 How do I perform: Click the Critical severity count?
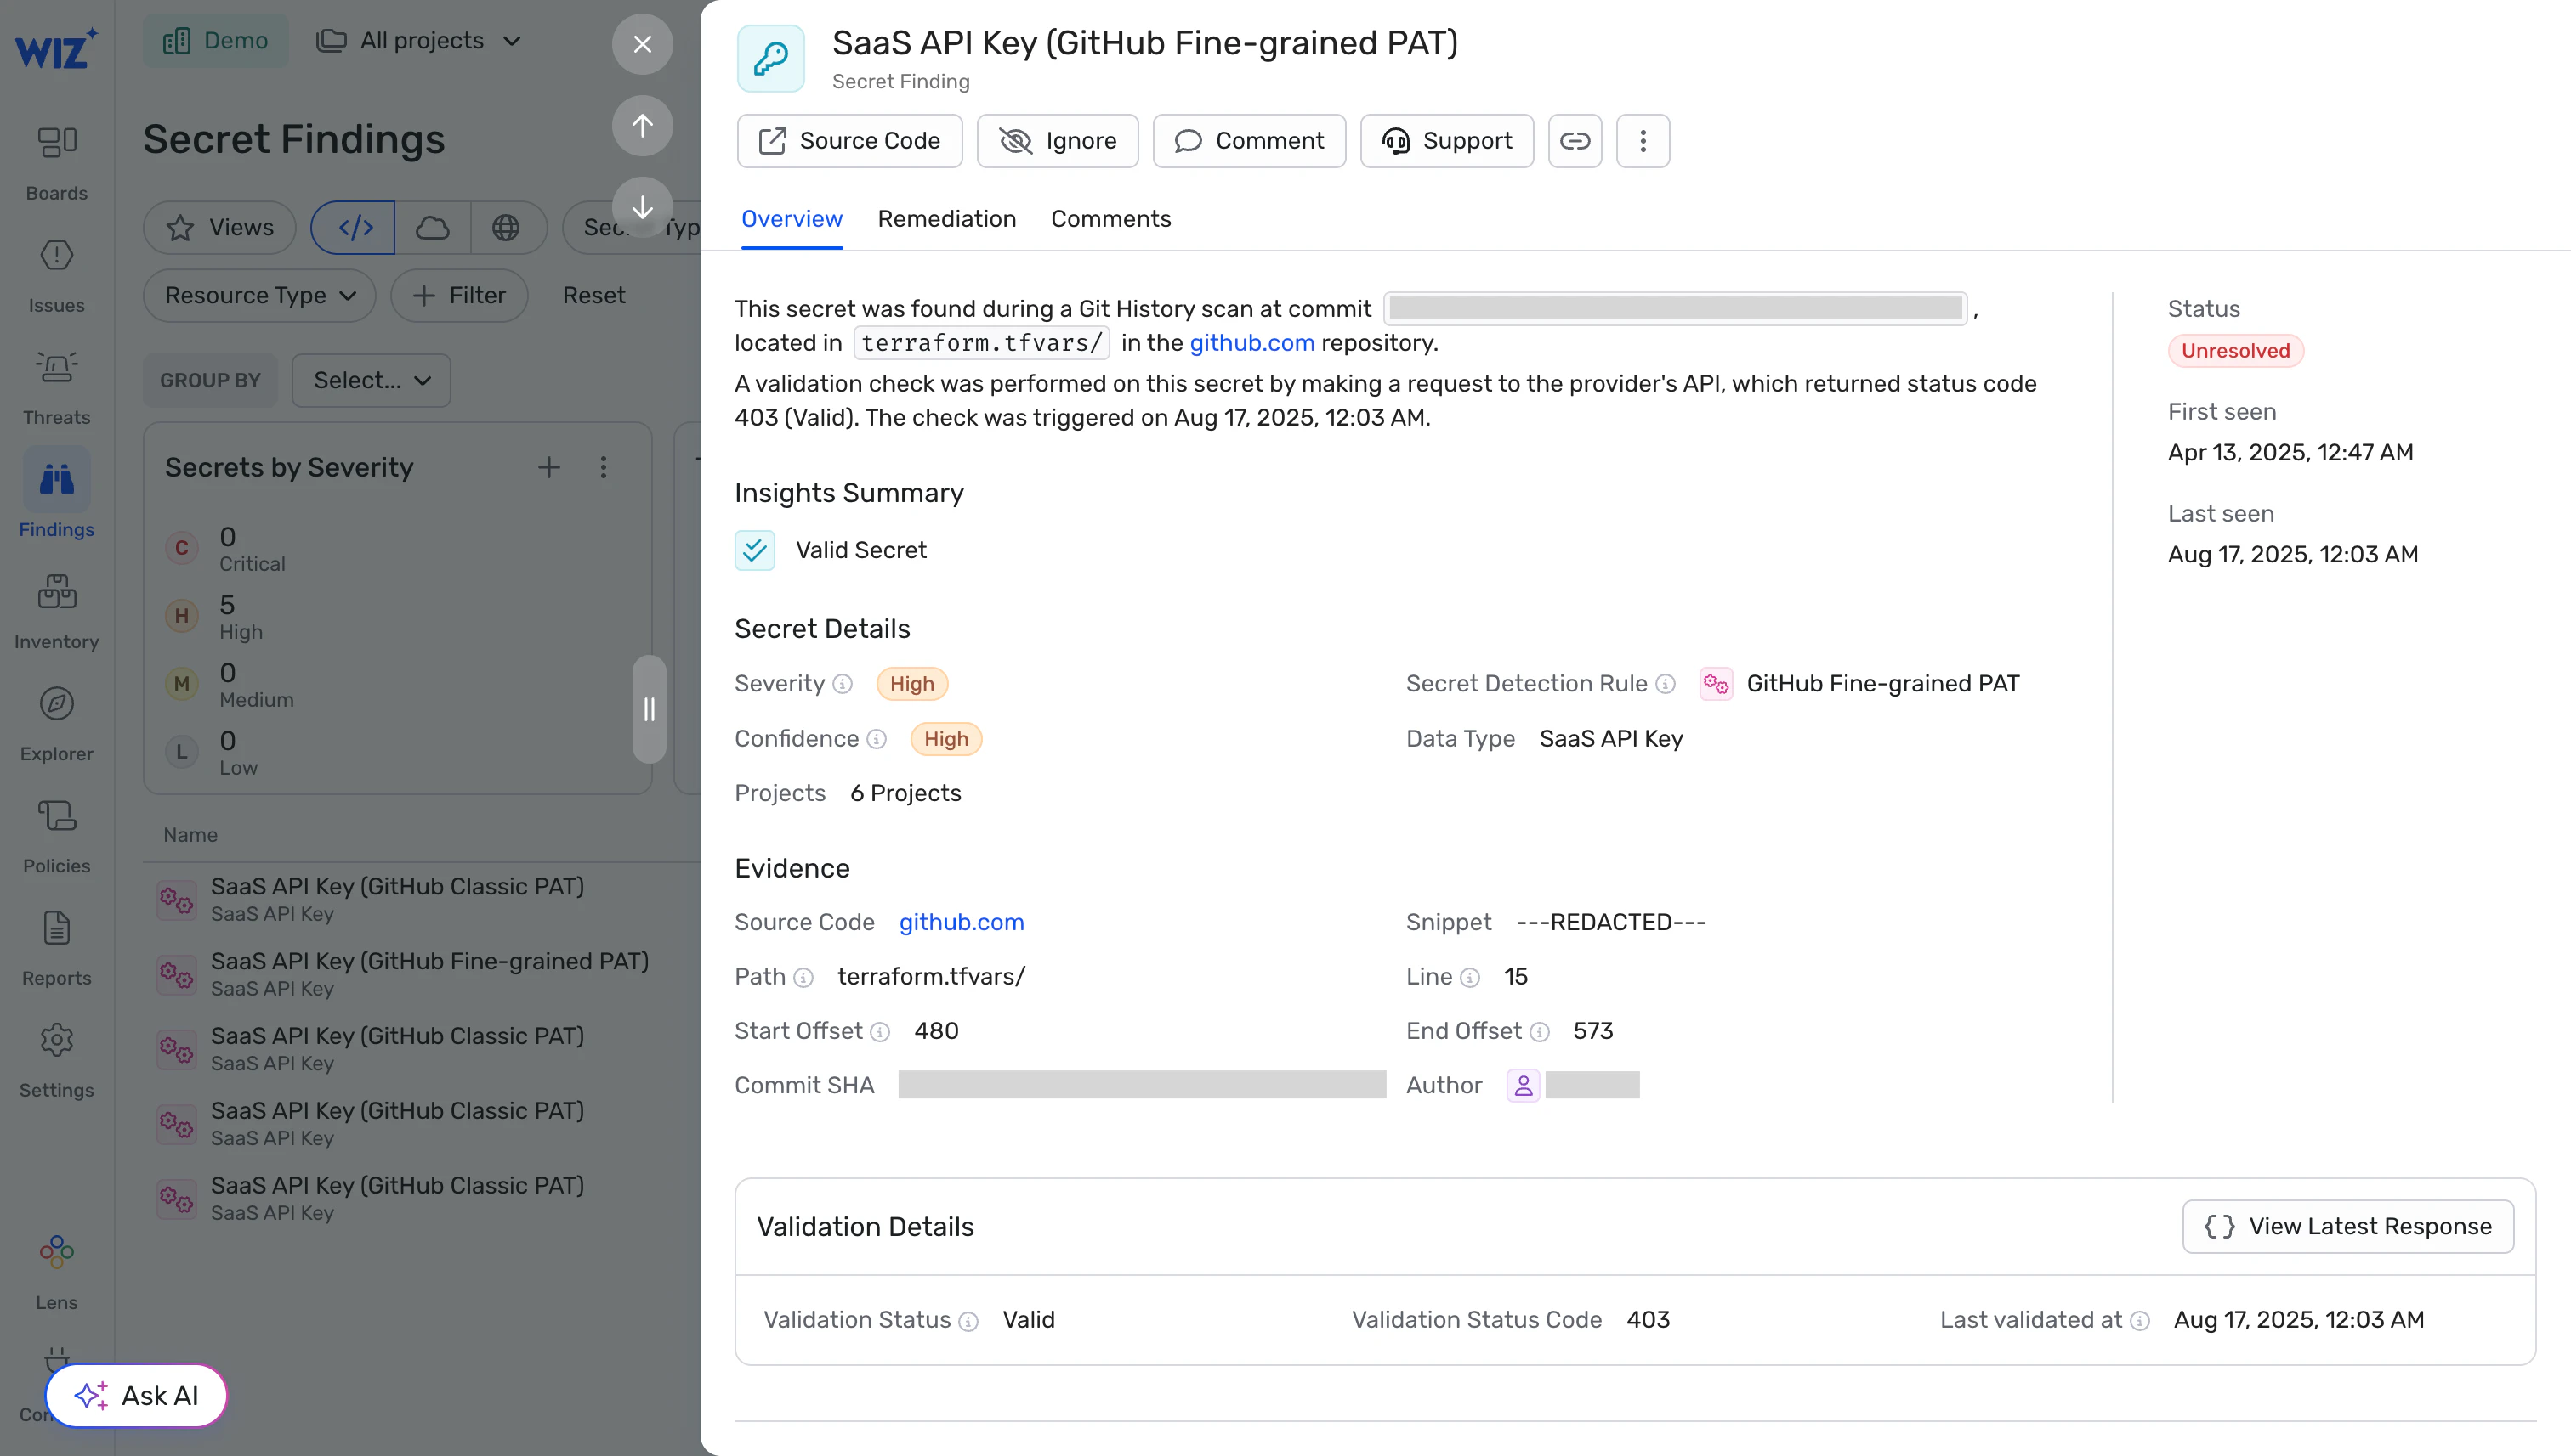tap(227, 537)
